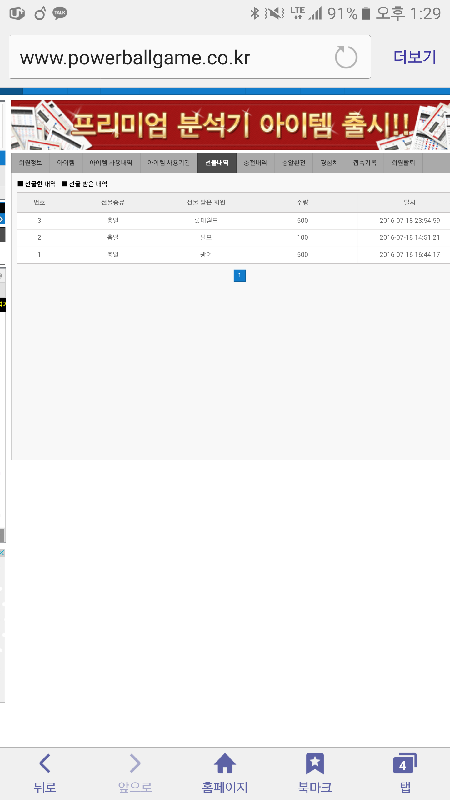The image size is (450, 800).
Task: Open 회원탈퇴 tab
Action: [403, 162]
